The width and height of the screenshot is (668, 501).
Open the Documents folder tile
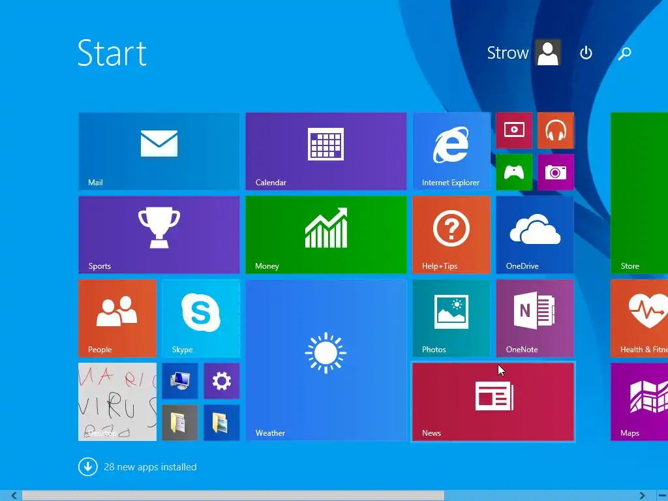point(180,423)
